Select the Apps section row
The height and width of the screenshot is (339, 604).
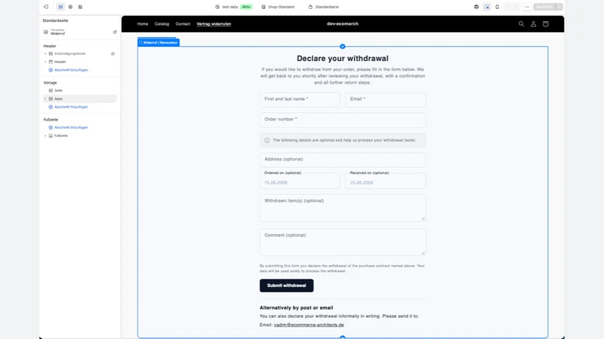pyautogui.click(x=80, y=99)
